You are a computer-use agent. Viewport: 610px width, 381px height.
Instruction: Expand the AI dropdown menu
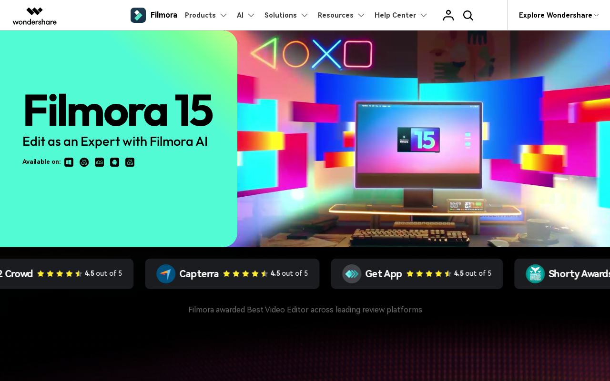(246, 15)
